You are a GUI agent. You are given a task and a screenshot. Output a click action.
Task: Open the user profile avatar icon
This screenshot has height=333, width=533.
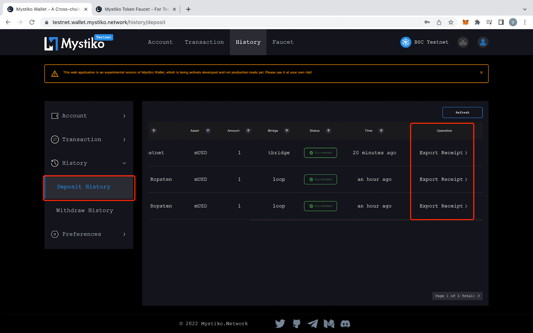(483, 42)
